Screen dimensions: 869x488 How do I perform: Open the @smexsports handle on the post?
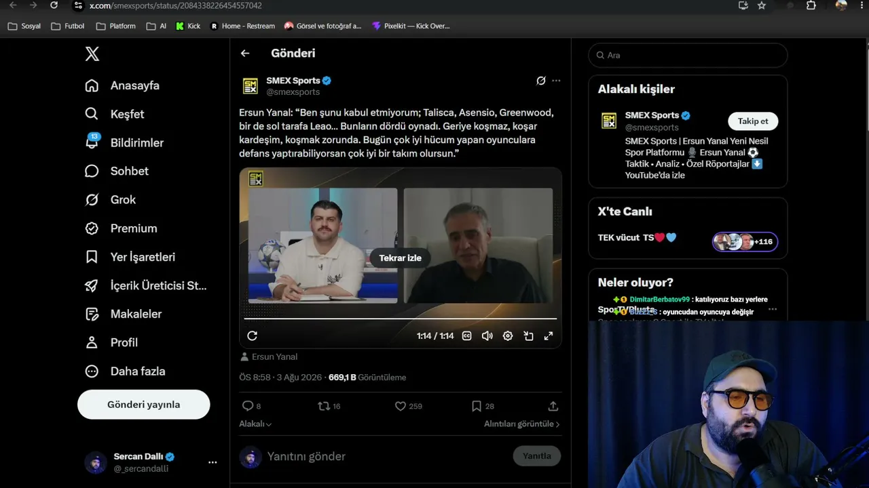293,92
